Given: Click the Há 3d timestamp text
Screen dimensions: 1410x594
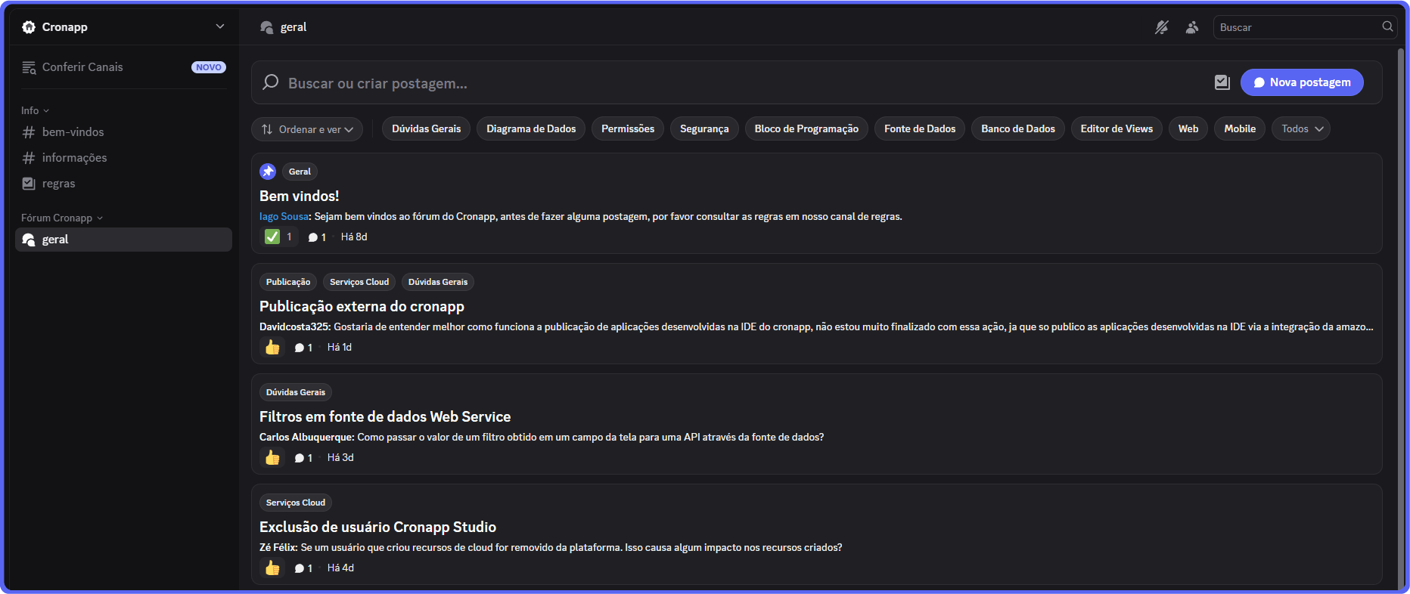Looking at the screenshot, I should tap(340, 457).
